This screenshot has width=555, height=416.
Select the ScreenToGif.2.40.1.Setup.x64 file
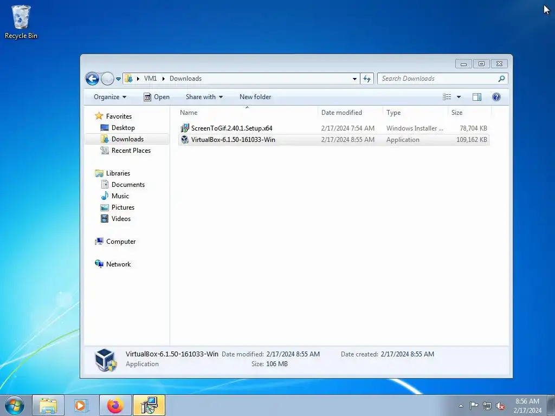[x=231, y=128]
